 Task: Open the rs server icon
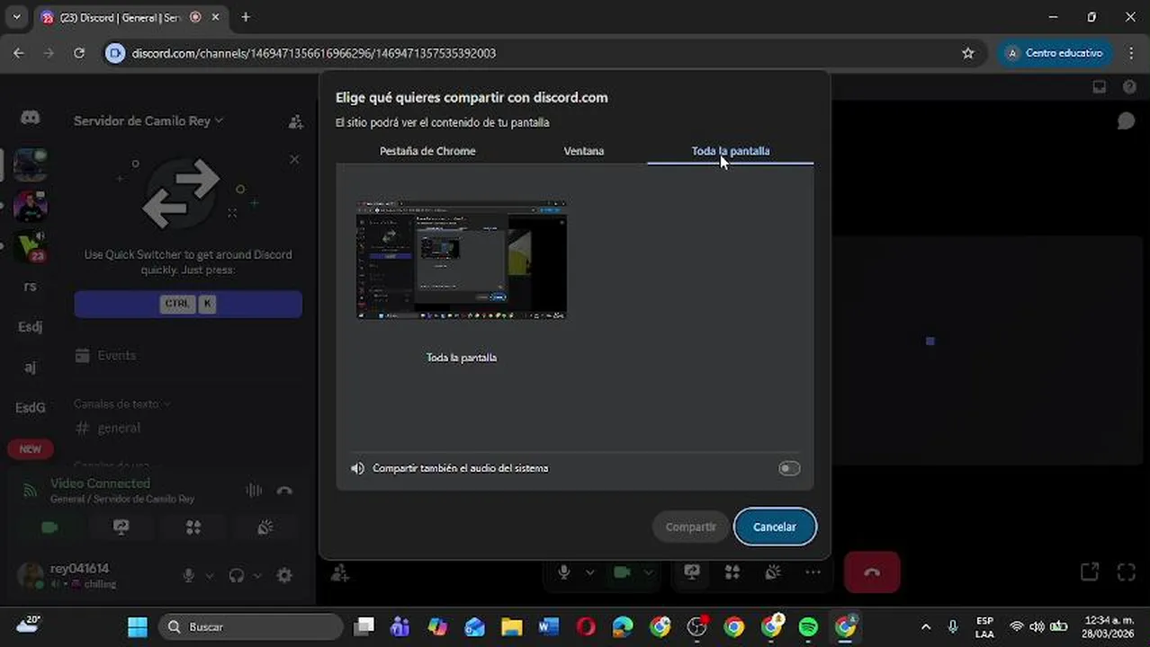30,287
